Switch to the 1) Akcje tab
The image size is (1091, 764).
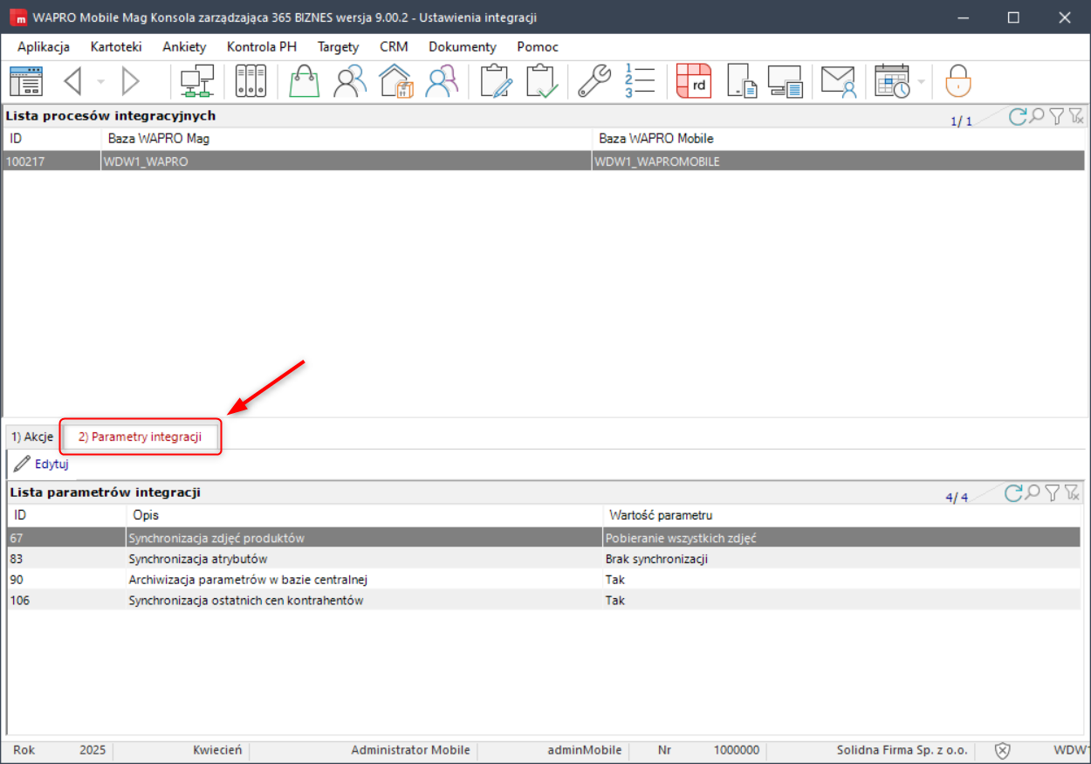pos(32,437)
